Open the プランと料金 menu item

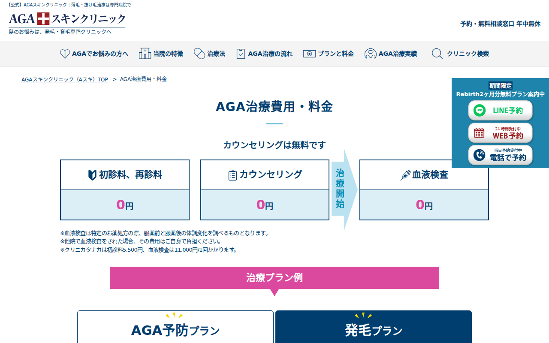(329, 54)
